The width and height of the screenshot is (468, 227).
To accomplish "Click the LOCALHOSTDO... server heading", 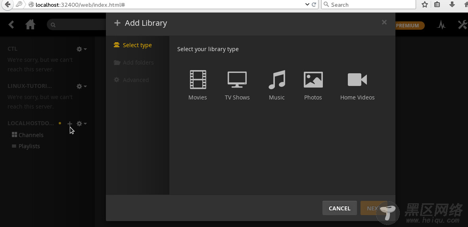I will coord(31,123).
